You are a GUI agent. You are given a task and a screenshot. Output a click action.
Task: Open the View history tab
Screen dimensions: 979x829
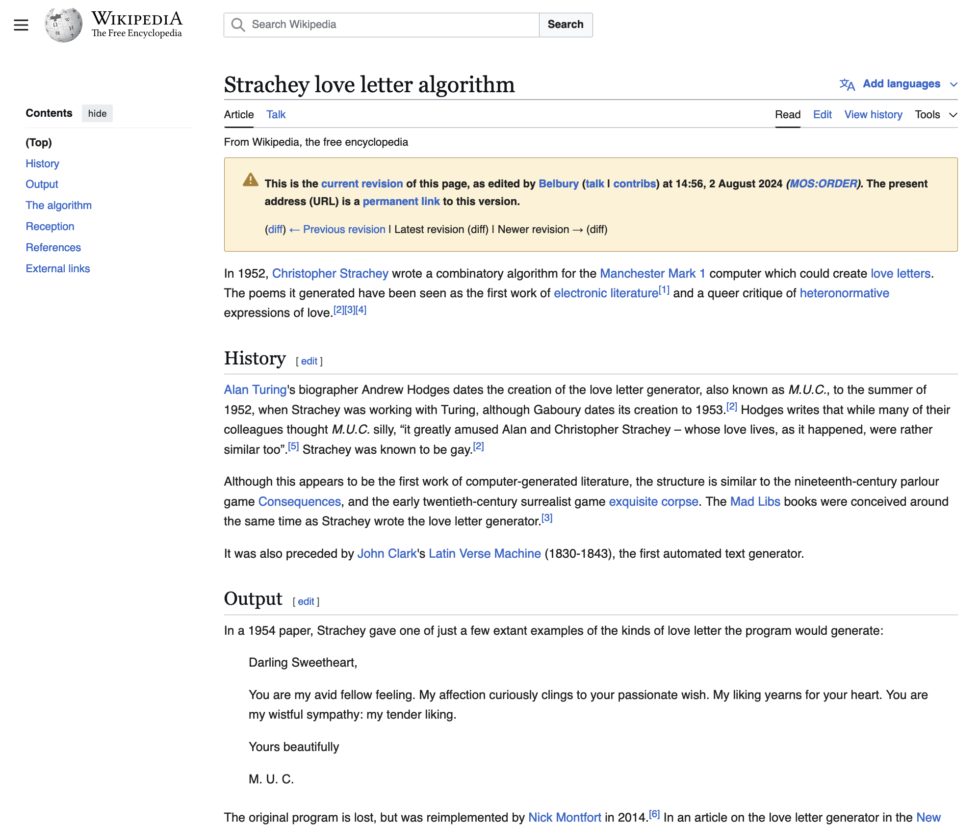click(873, 115)
